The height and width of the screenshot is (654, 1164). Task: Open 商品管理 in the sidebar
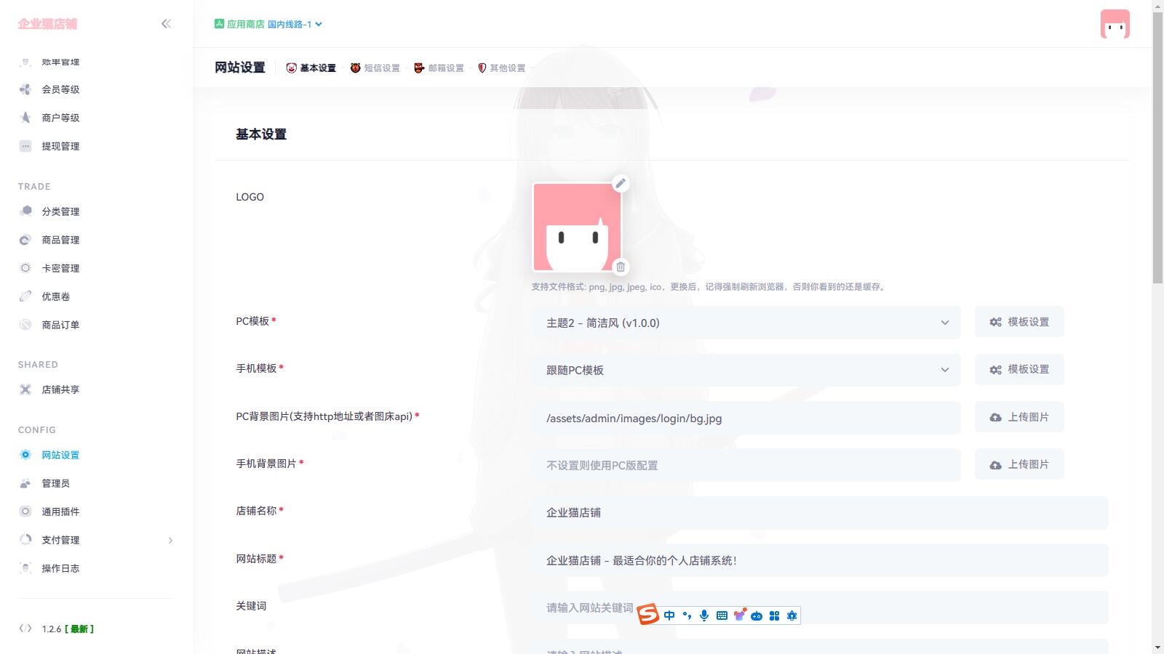click(x=60, y=240)
